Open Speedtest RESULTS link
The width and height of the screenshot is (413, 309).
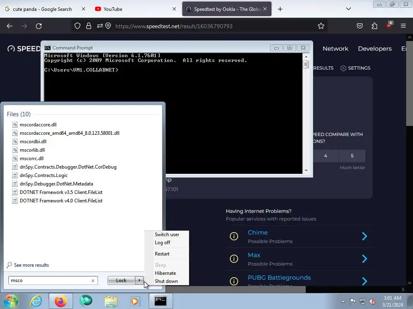click(x=323, y=68)
